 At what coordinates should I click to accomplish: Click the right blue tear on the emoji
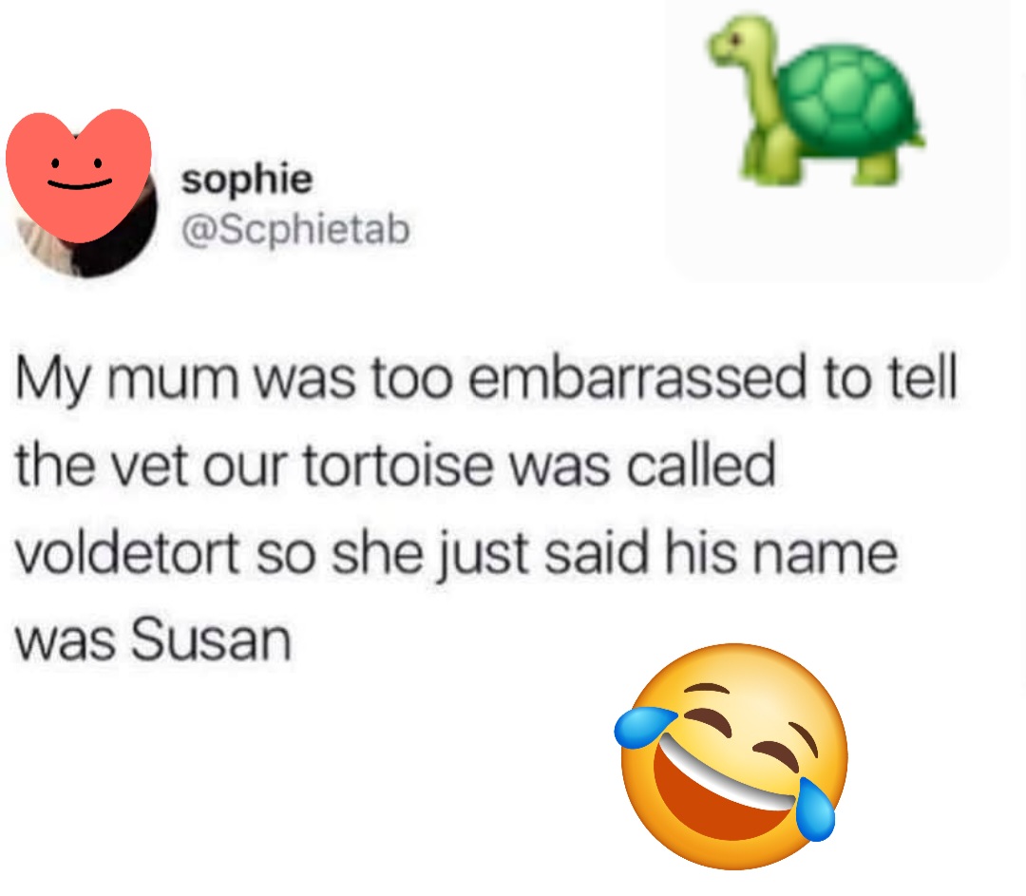814,811
